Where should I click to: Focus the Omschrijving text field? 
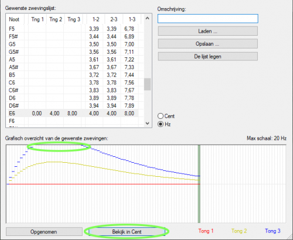[208, 19]
